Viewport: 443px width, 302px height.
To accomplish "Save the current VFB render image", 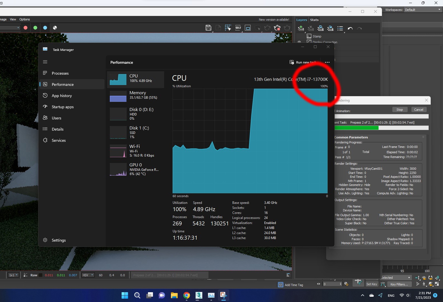I will coord(208,28).
